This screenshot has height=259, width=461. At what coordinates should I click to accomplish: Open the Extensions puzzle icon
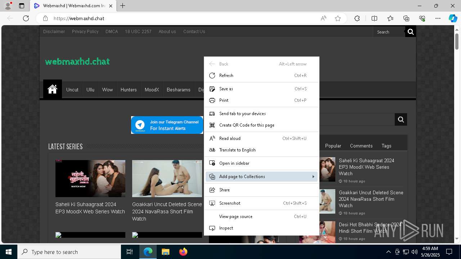pyautogui.click(x=357, y=18)
